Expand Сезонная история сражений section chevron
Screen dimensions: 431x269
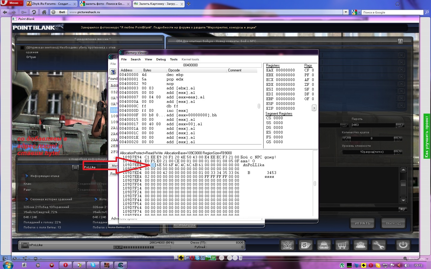27,199
